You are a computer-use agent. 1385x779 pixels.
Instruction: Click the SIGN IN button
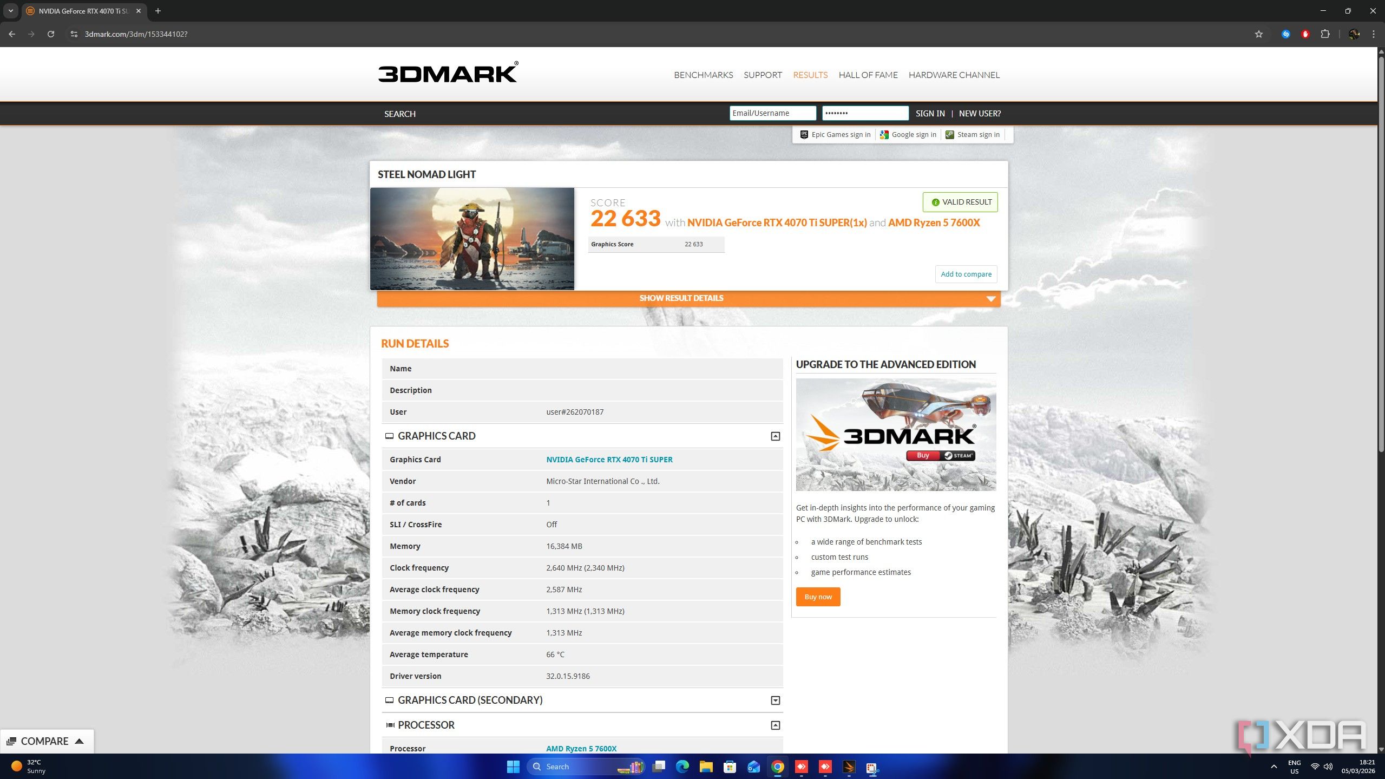(x=930, y=113)
